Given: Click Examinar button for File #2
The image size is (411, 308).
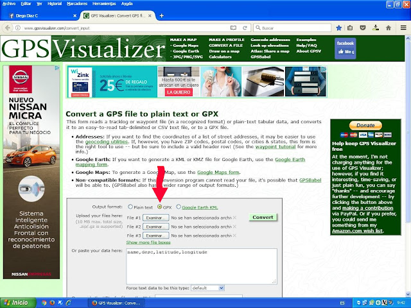Looking at the screenshot, I should click(155, 227).
